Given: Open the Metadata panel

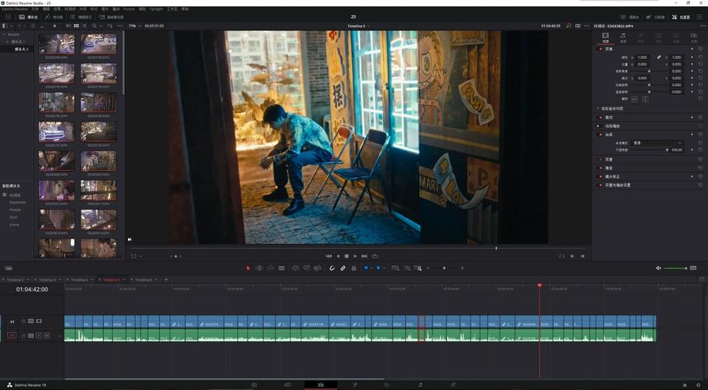Looking at the screenshot, I should point(655,16).
